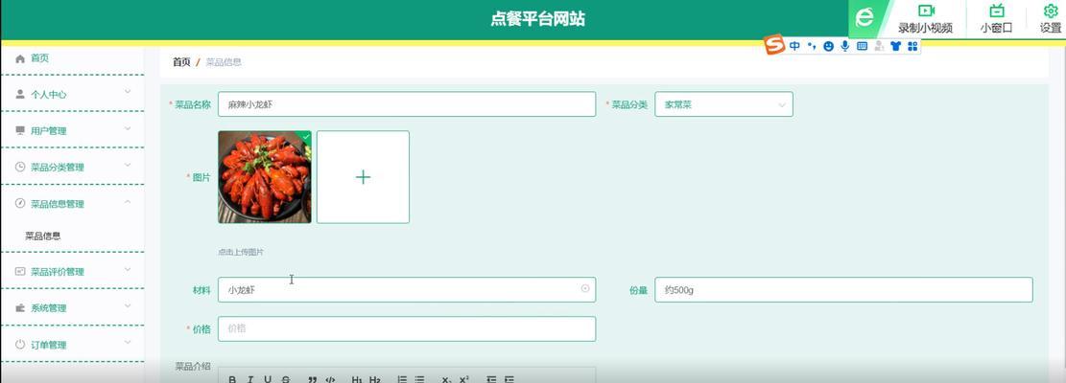Click the 份量 input showing 约500g
This screenshot has width=1066, height=383.
point(843,289)
